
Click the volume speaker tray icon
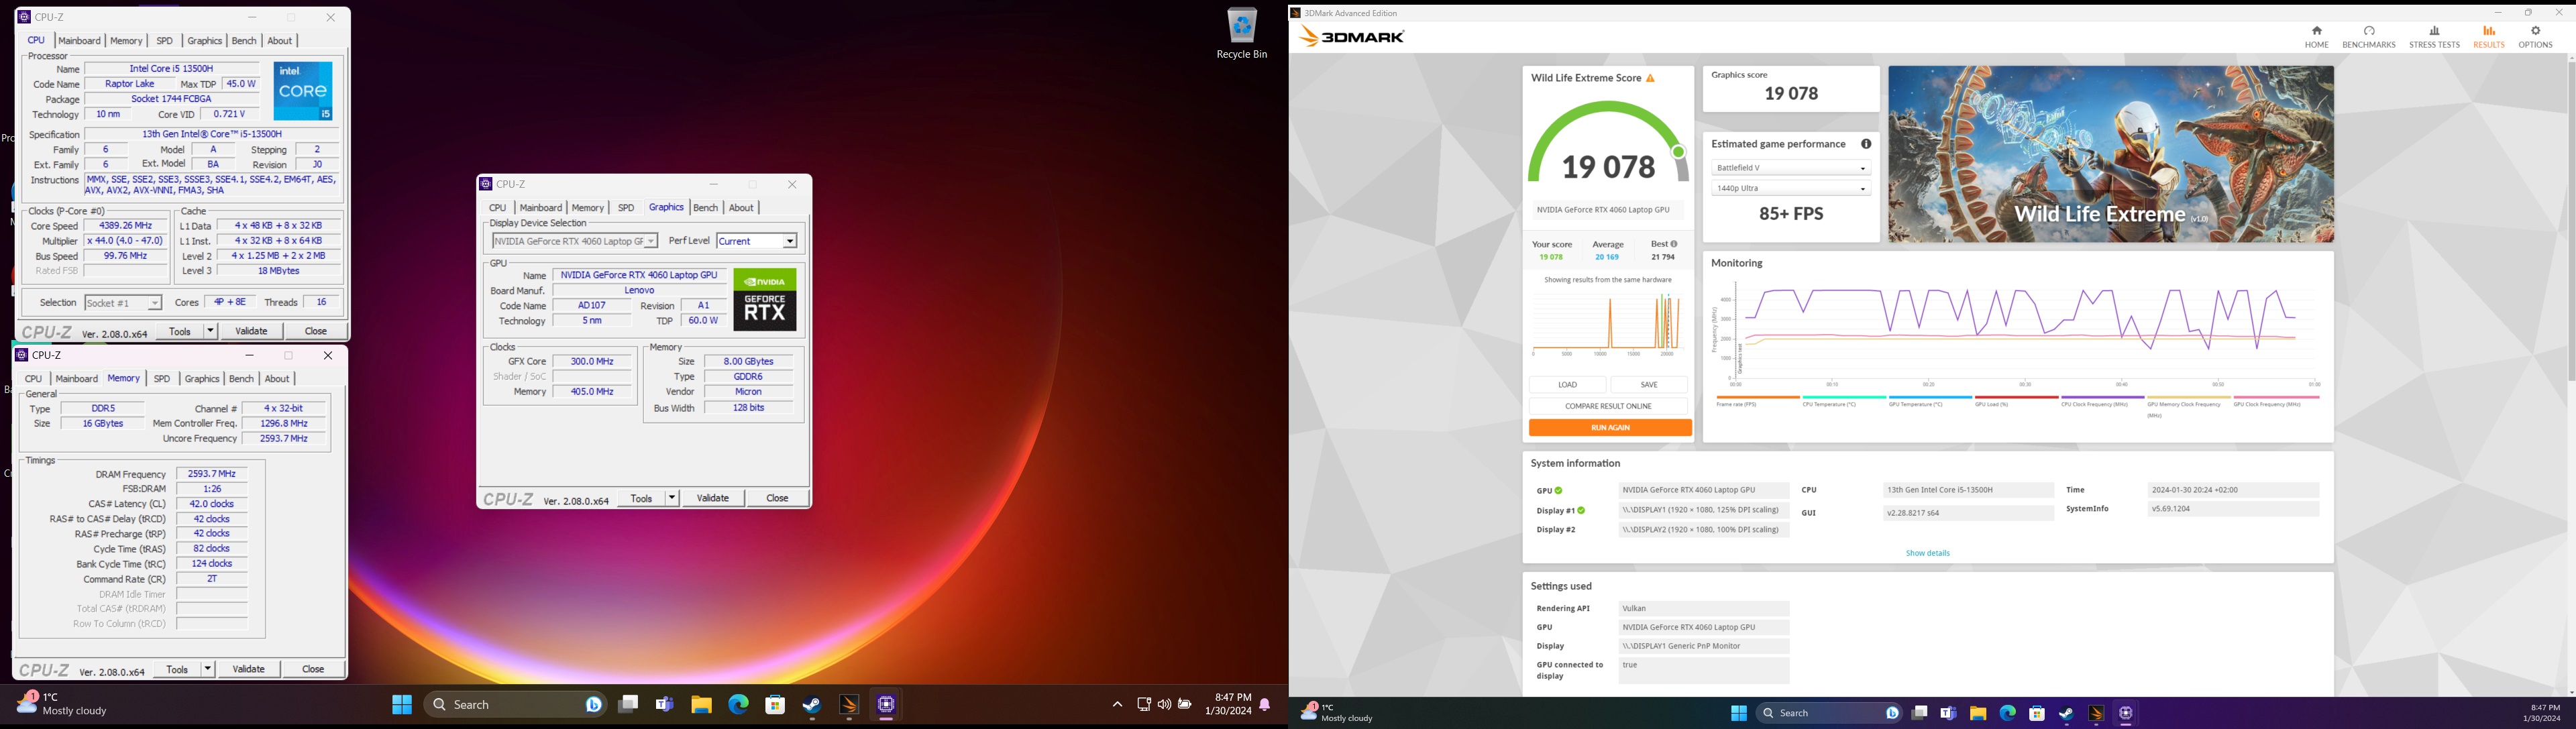pyautogui.click(x=1164, y=705)
